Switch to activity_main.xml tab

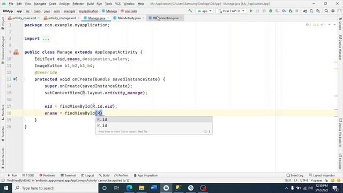click(24, 18)
